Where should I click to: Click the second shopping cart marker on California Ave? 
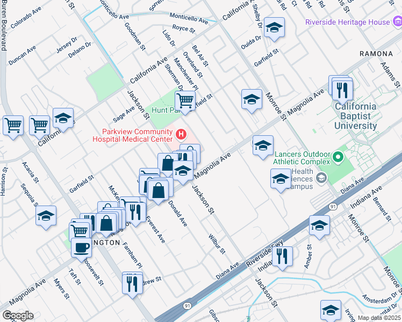click(39, 126)
